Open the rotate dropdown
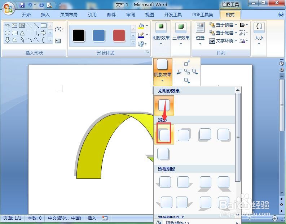 244,41
